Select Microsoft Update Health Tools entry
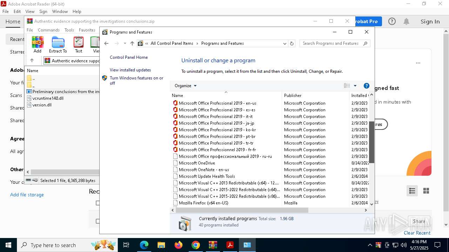The height and width of the screenshot is (252, 449). tap(207, 176)
